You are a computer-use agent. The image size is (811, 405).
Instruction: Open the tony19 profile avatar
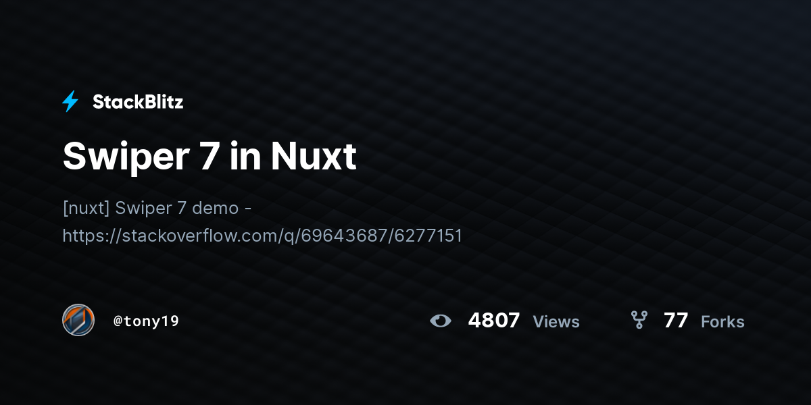tap(78, 320)
